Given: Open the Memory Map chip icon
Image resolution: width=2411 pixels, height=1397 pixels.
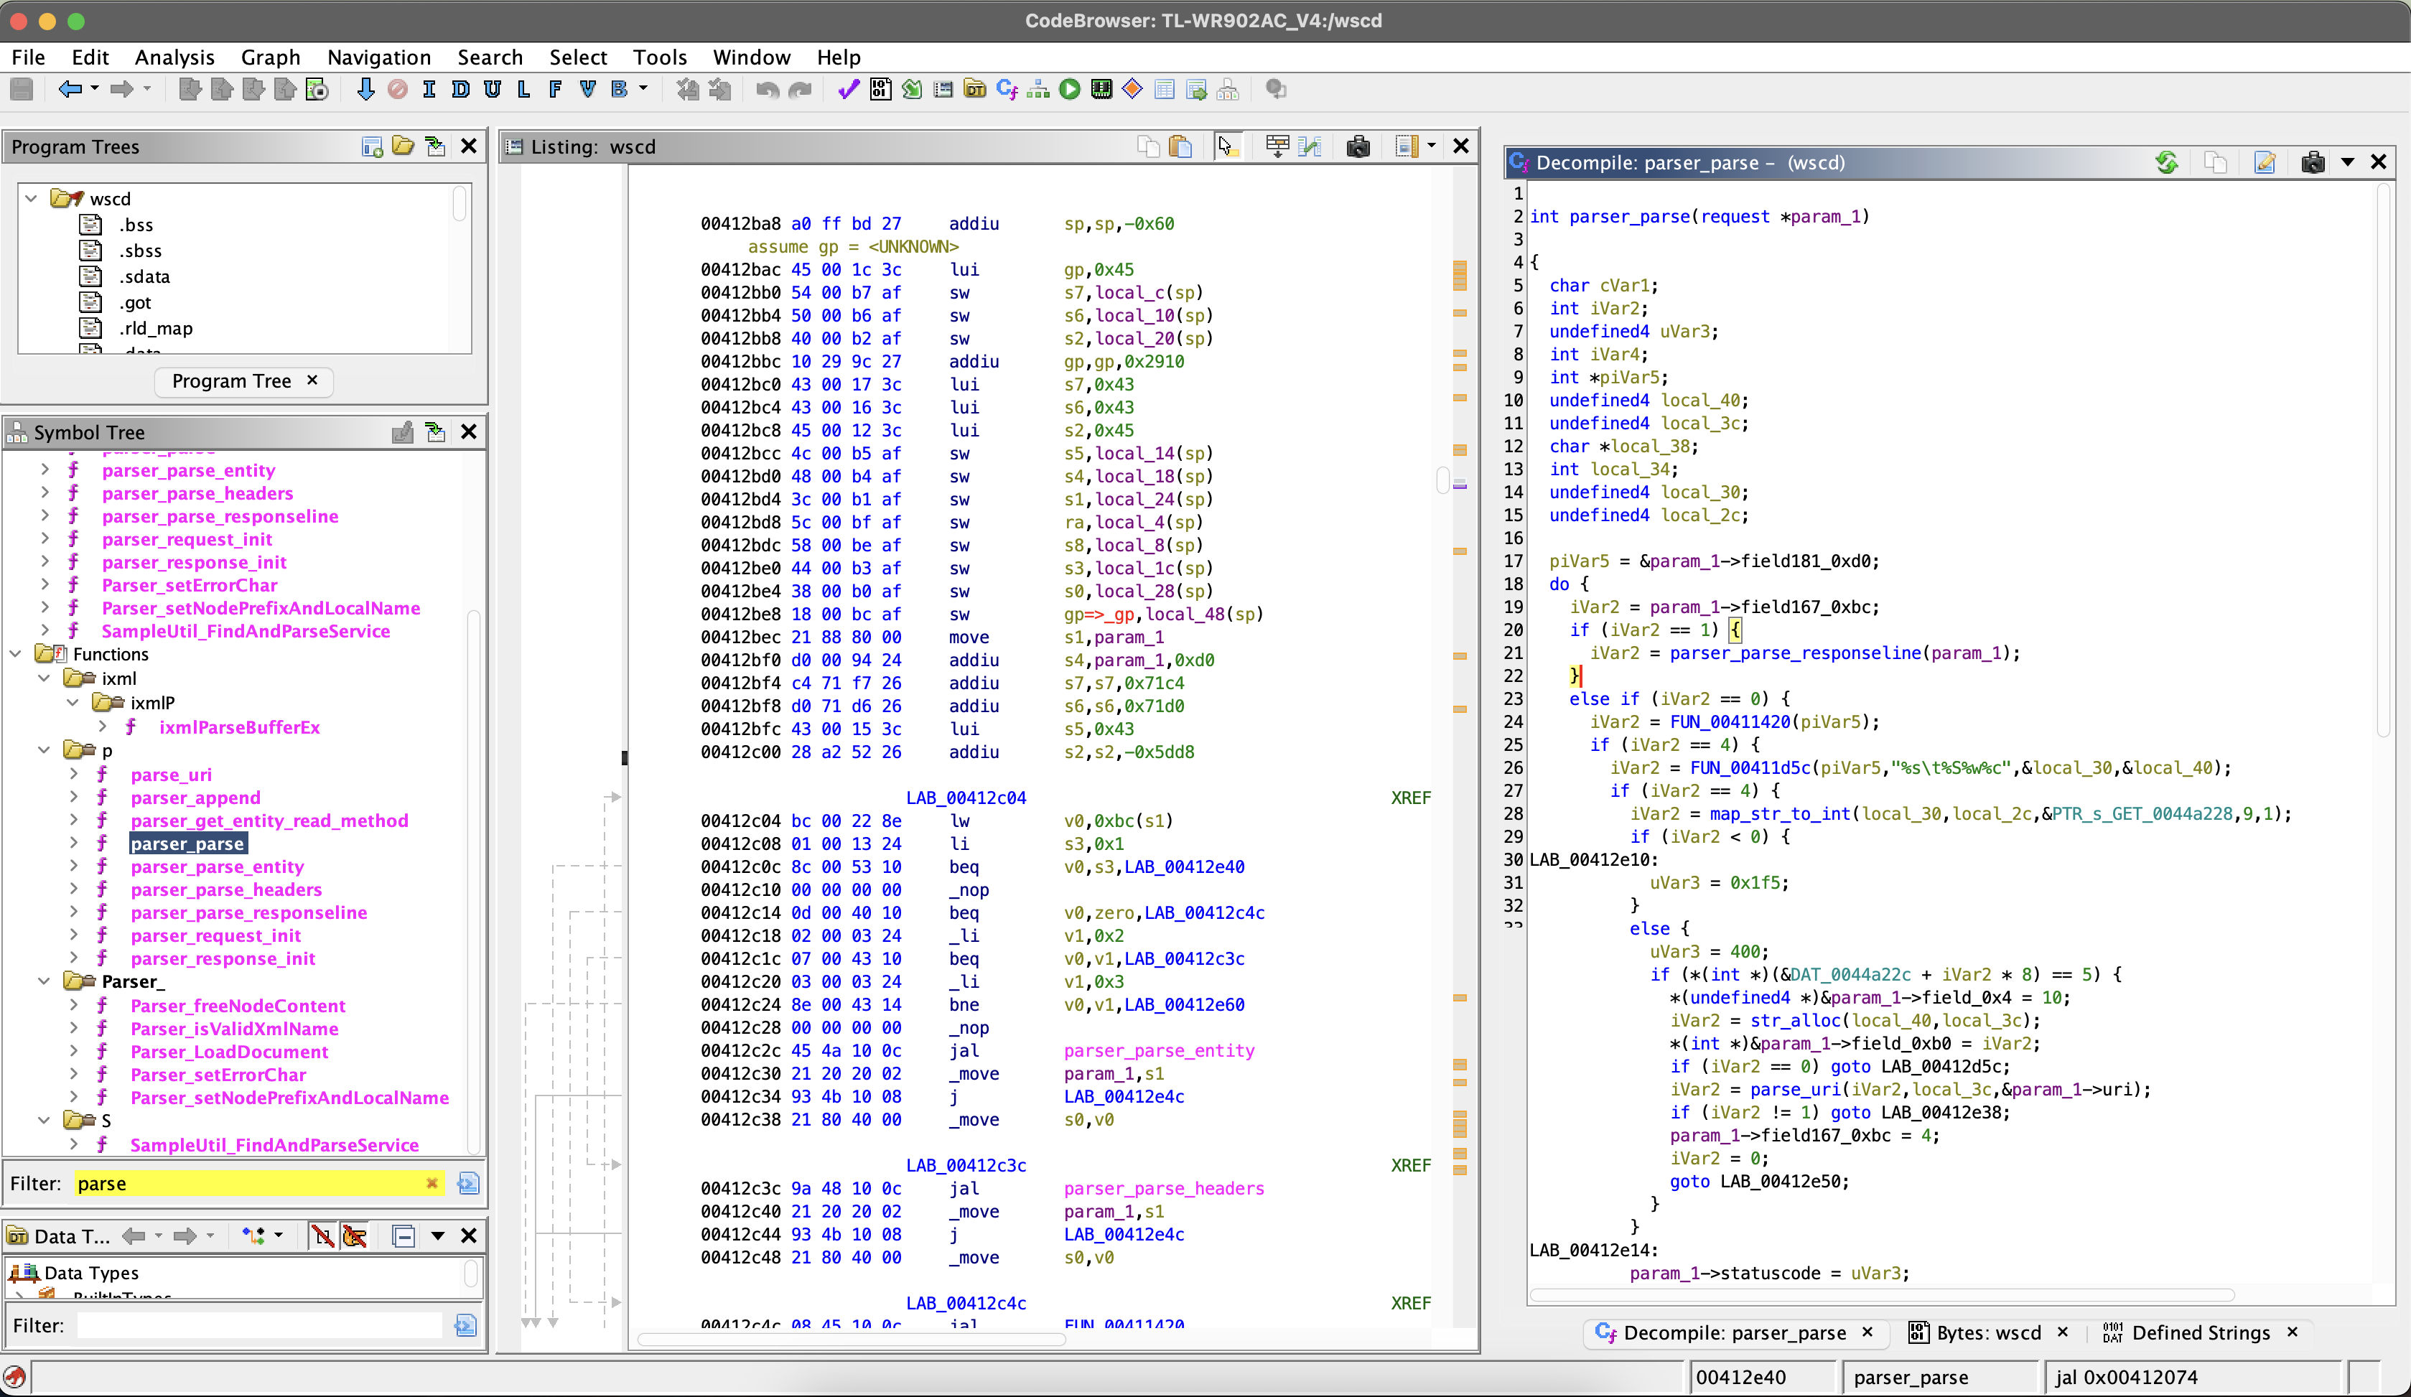Looking at the screenshot, I should pos(1101,89).
